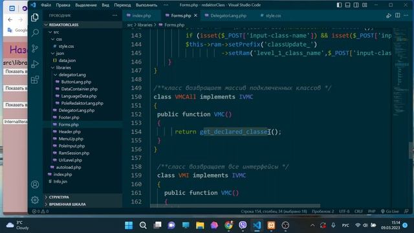Open the Выделение menu

click(86, 5)
